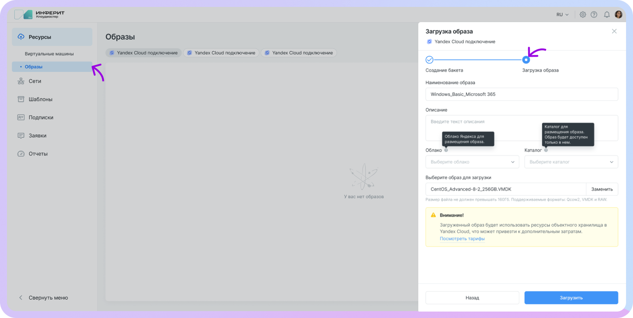Open the help question mark icon
Image resolution: width=633 pixels, height=318 pixels.
(594, 15)
